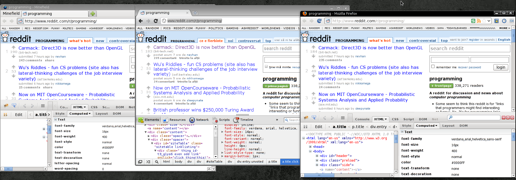Activate Firebug inspect icon in Firefox window
Screen dimensions: 516x180
tap(314, 118)
